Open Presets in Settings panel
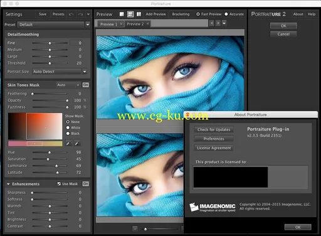The height and width of the screenshot is (236, 321). click(x=58, y=14)
